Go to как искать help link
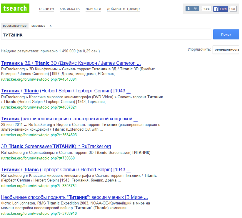 click(x=70, y=9)
